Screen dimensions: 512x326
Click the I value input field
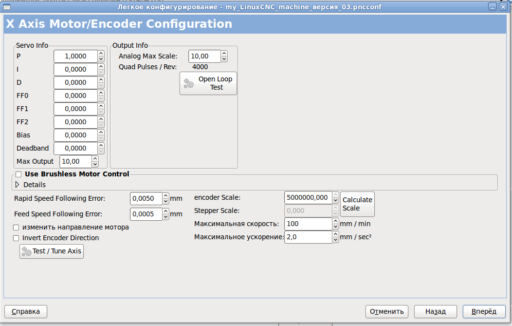coord(75,69)
